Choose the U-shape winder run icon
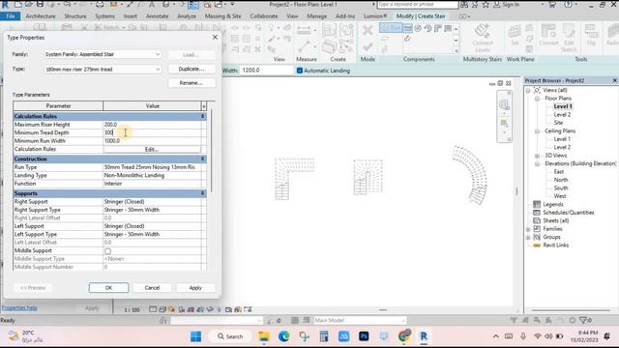 pyautogui.click(x=448, y=28)
